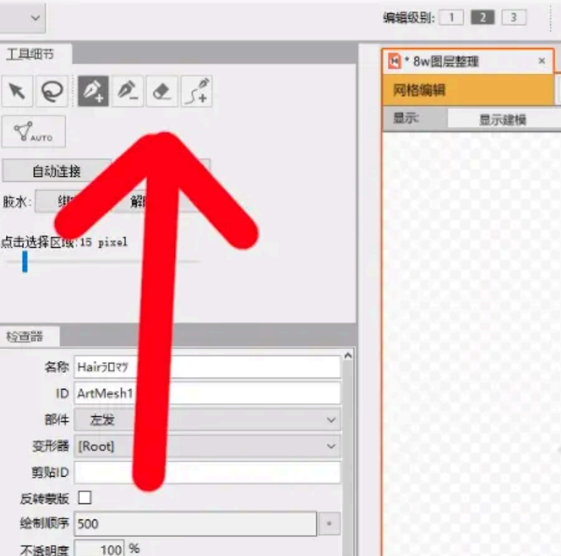This screenshot has height=556, width=561.
Task: Click the AUTO mesh generation icon
Action: 34,131
